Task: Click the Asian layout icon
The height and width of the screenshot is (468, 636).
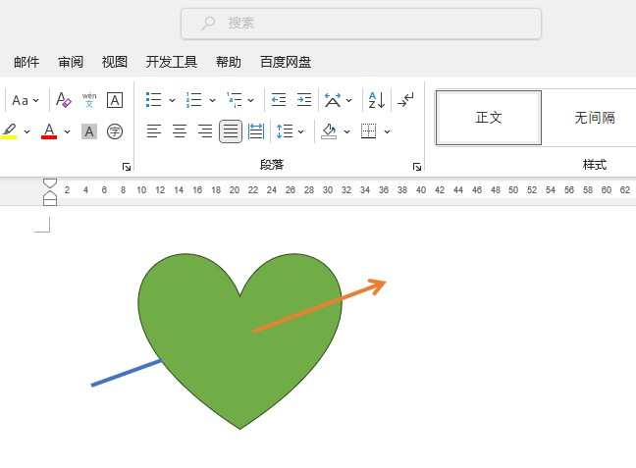Action: [x=333, y=100]
